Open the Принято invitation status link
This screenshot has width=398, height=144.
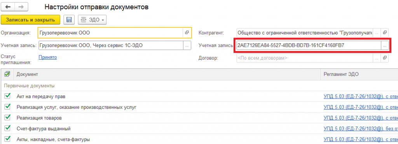point(47,57)
